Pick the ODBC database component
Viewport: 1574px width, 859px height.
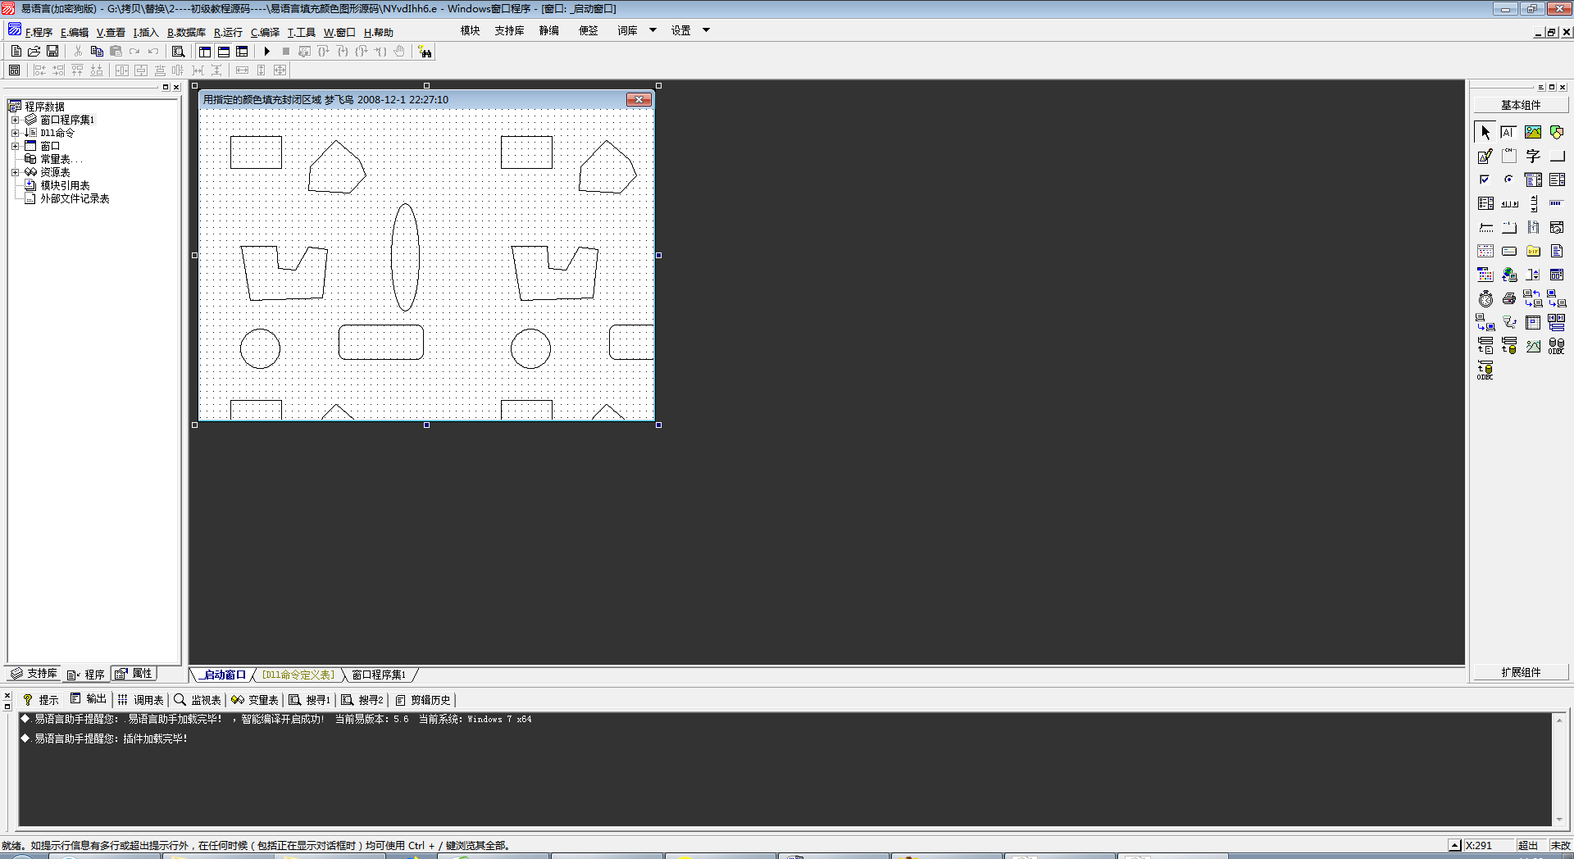(x=1556, y=346)
